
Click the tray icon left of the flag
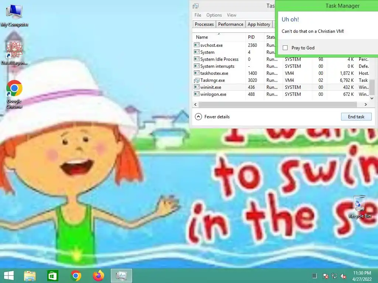tap(315, 276)
